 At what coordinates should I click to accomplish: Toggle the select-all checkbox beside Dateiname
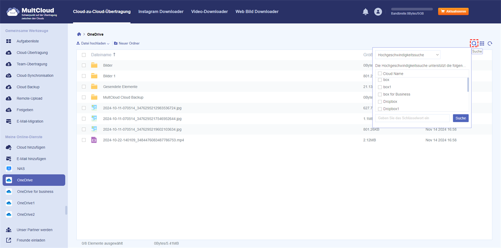click(84, 55)
